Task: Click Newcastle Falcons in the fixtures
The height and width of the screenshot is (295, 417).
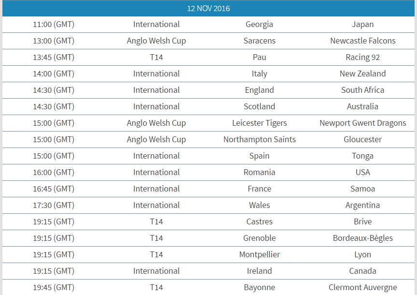Action: point(362,41)
